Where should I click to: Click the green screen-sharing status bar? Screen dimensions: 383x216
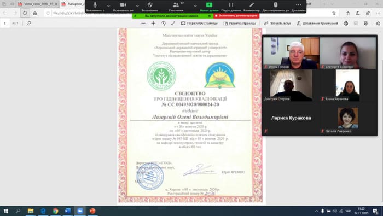pyautogui.click(x=173, y=16)
